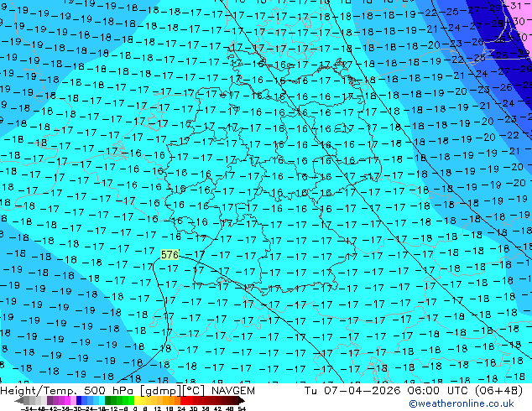Pick the dark blue legend segment
Image resolution: width=532 pixels, height=411 pixels.
click(79, 401)
